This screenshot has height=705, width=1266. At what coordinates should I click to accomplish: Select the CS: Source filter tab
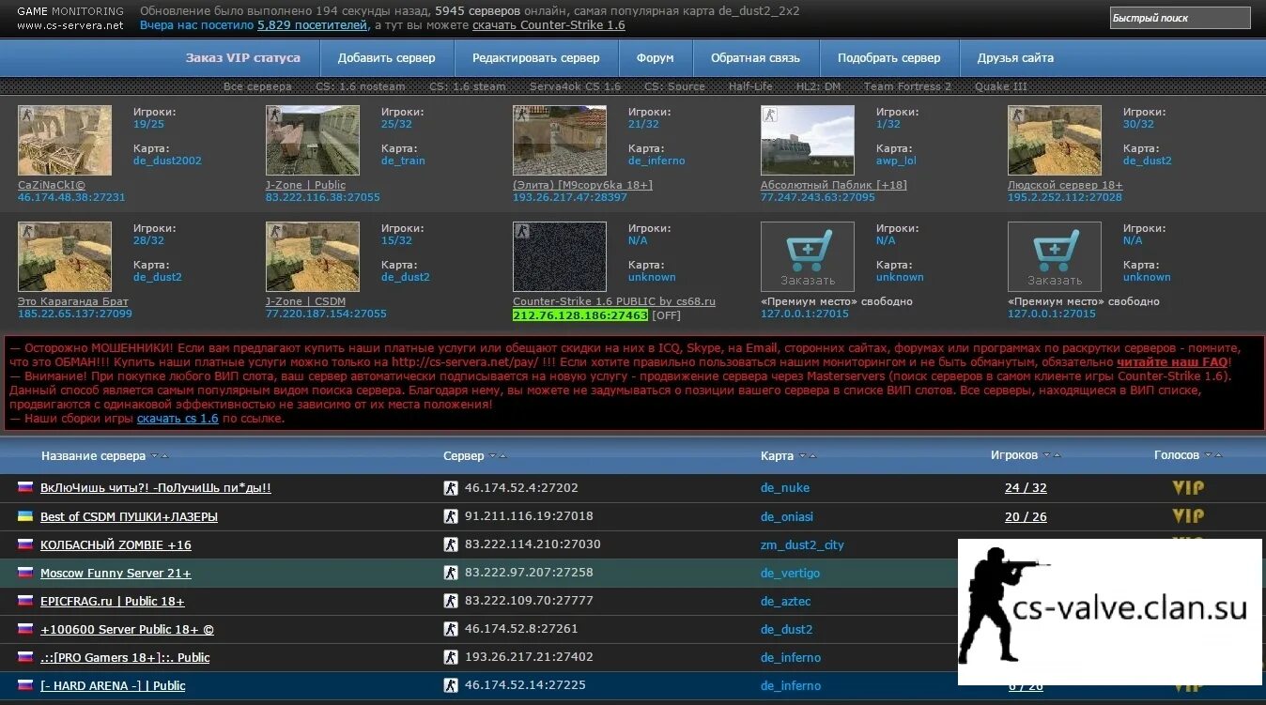click(674, 86)
